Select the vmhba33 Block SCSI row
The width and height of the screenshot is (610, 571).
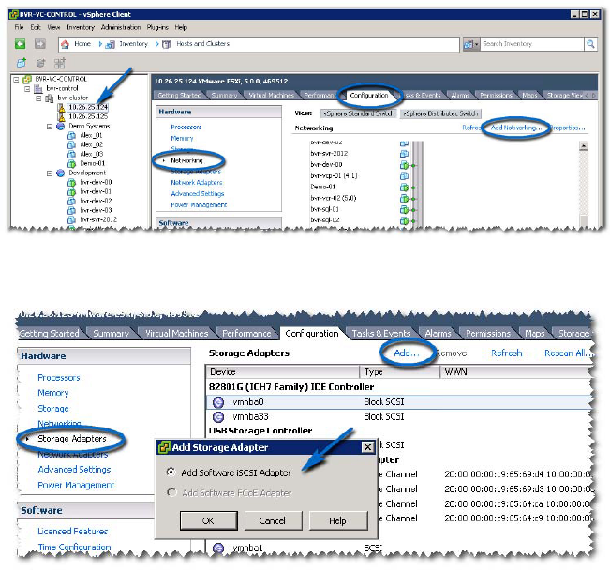pos(398,417)
